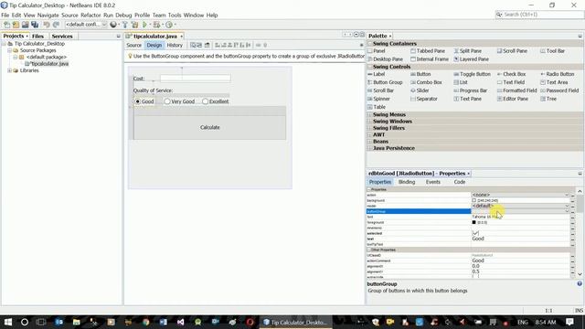The height and width of the screenshot is (329, 585).
Task: Expand the AWT palette category
Action: 369,134
